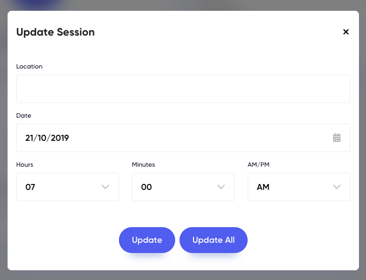Focus the empty Location text field
This screenshot has width=366, height=280.
click(183, 88)
